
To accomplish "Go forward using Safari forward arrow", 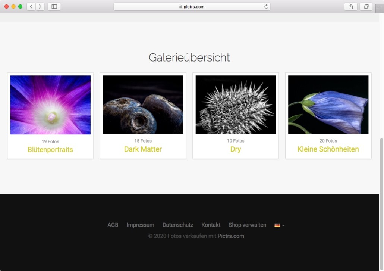I will (x=40, y=7).
